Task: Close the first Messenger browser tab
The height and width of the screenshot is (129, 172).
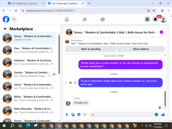Action: pos(43,3)
